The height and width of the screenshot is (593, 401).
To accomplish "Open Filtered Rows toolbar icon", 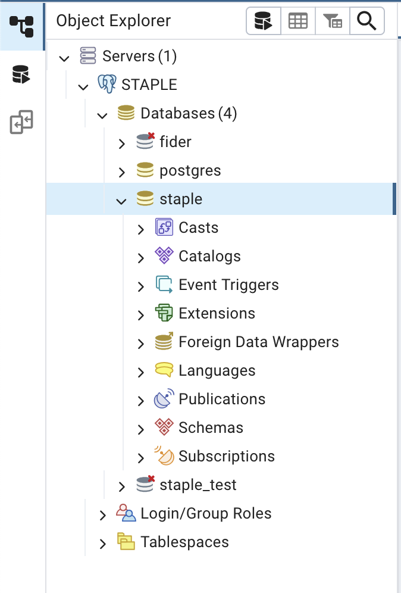I will click(332, 22).
